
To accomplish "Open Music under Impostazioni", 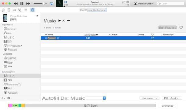I will (x=9, y=37).
